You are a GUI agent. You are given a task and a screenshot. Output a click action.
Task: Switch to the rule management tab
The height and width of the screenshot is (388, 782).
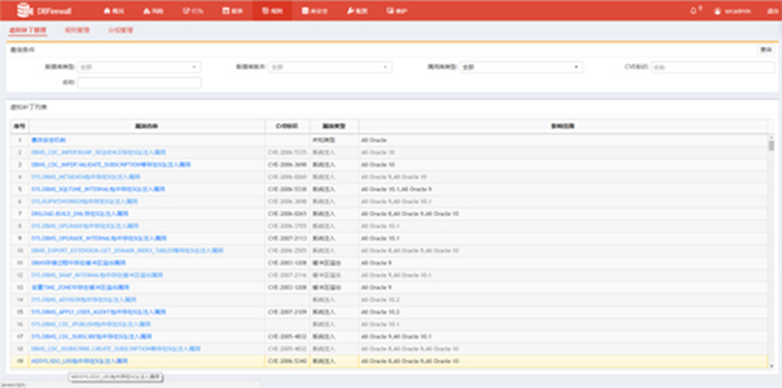pos(77,31)
